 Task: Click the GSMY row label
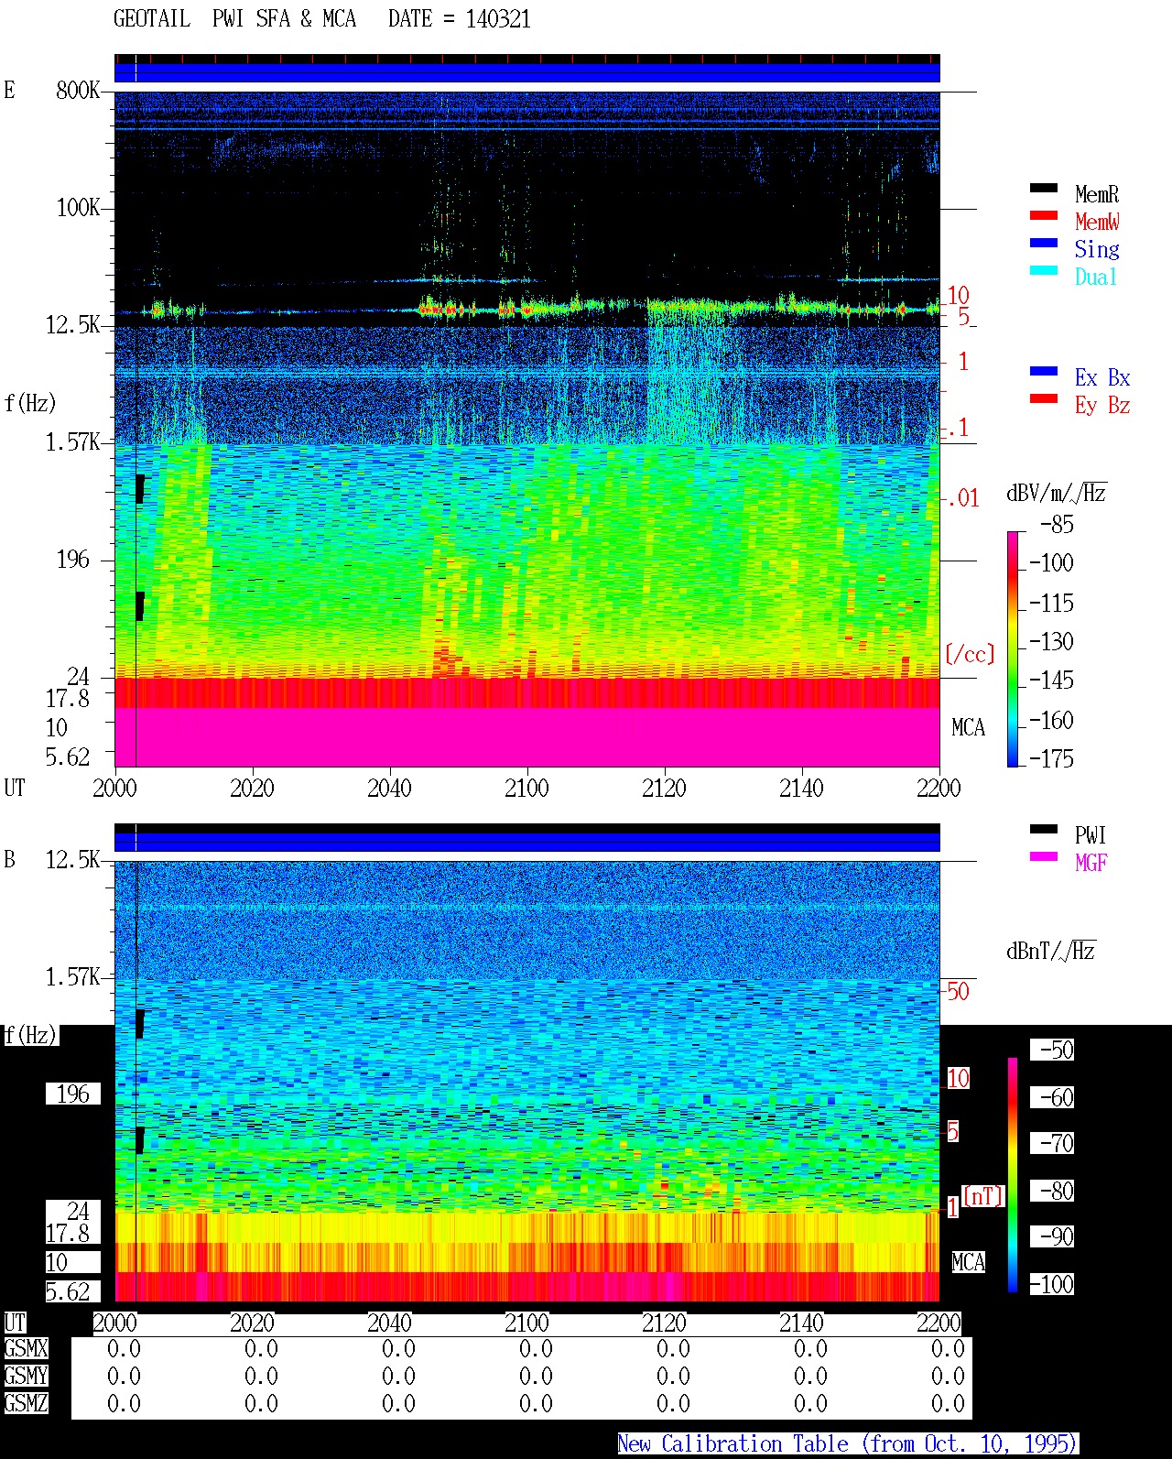coord(26,1376)
